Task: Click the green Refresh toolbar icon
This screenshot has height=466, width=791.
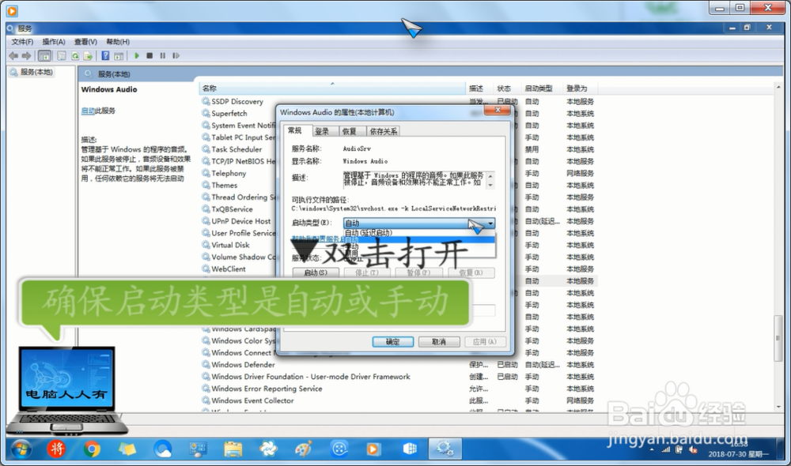Action: (74, 55)
